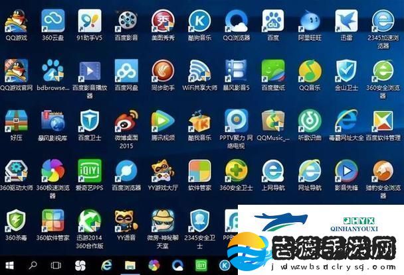The image size is (404, 275).
Task: Open the 金山卫士 shield icon
Action: point(346,71)
